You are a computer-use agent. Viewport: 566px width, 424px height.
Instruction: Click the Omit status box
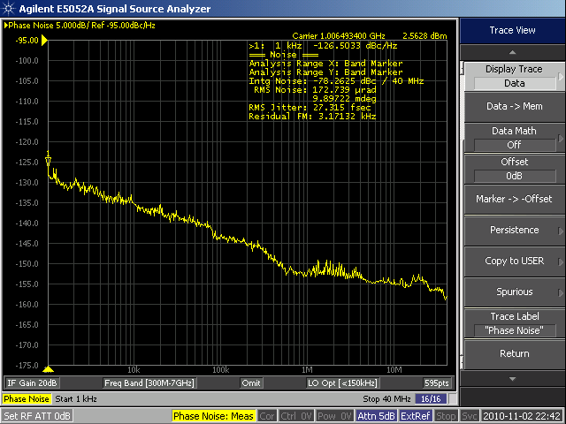(x=251, y=382)
